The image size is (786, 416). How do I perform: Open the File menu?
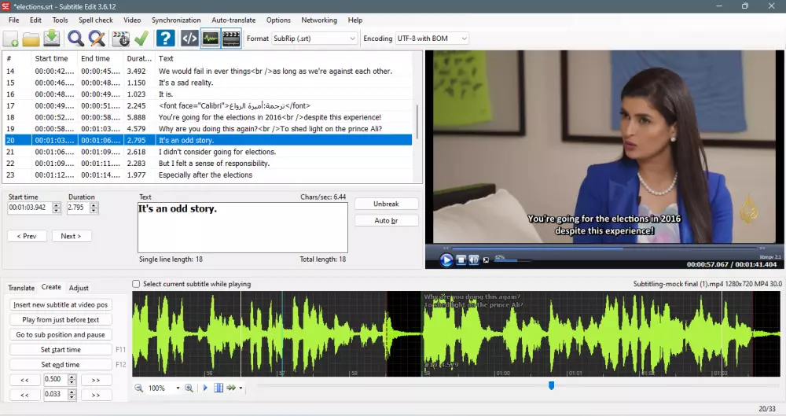[13, 20]
